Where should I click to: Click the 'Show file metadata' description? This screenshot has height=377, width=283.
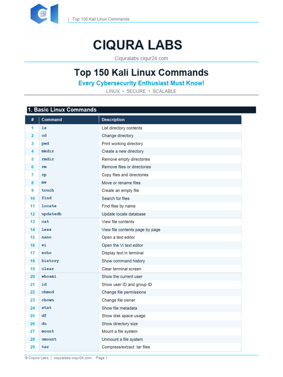[x=119, y=308]
